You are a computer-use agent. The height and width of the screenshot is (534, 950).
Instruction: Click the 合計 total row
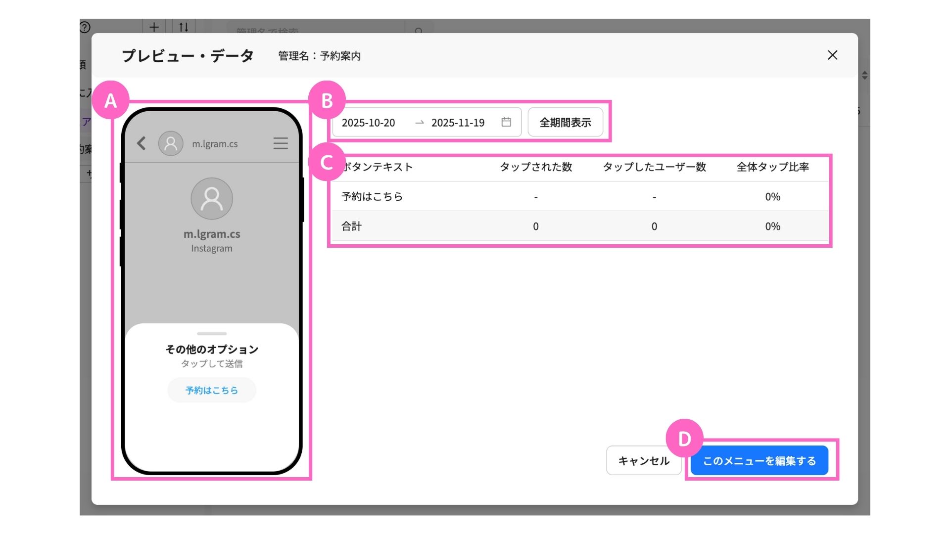[352, 226]
